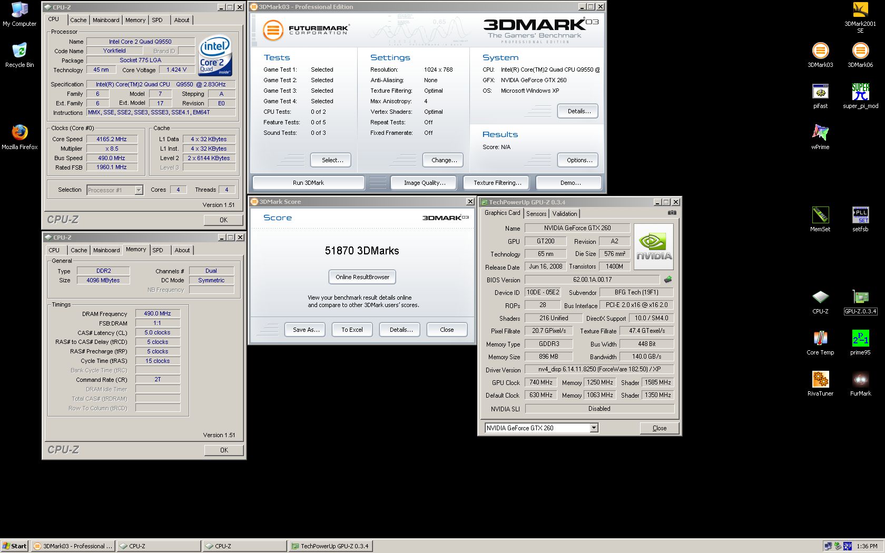This screenshot has width=885, height=553.
Task: Open the 3DMark03 desktop shortcut
Action: pos(820,55)
